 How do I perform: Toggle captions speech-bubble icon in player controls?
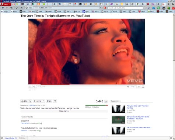128,87
